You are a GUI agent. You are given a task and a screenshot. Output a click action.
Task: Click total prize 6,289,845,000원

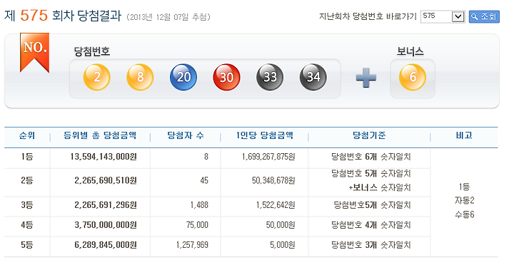[106, 245]
